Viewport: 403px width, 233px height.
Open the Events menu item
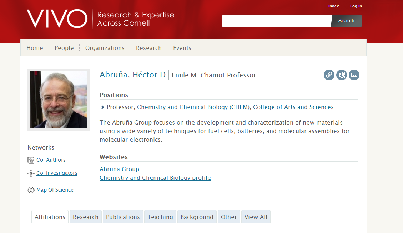tap(182, 48)
